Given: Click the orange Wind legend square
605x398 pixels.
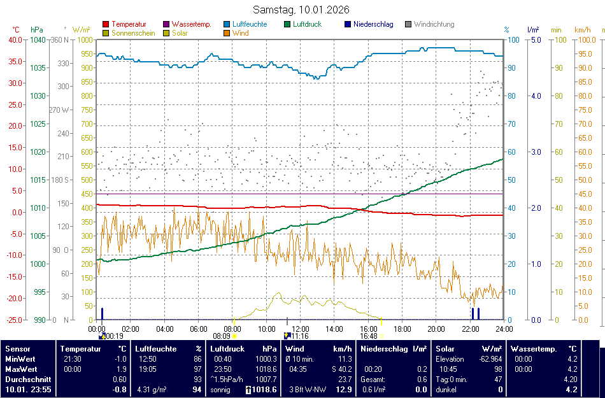Looking at the screenshot, I should (227, 33).
